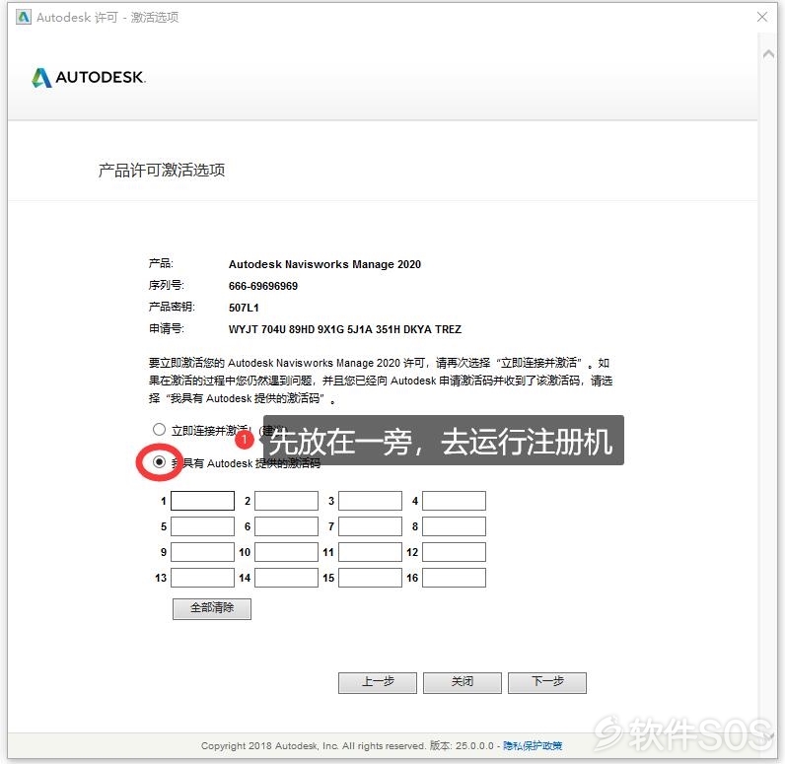Click the product key 507L1
This screenshot has width=785, height=764.
click(x=244, y=308)
